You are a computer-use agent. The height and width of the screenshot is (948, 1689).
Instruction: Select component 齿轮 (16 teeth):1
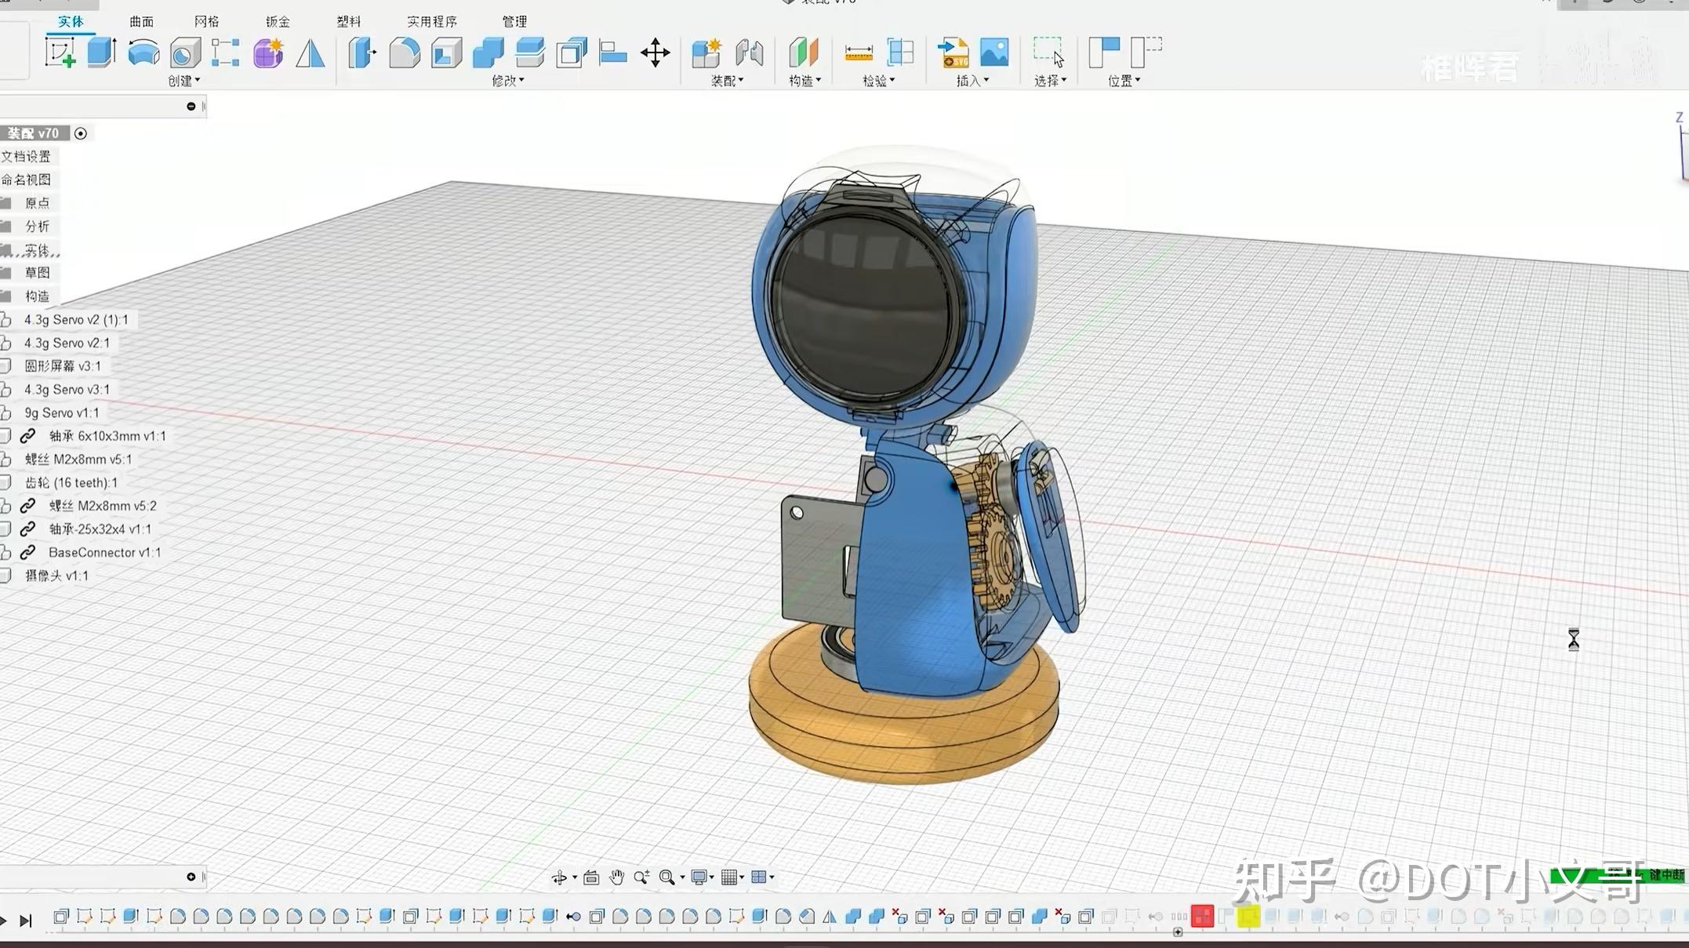71,483
